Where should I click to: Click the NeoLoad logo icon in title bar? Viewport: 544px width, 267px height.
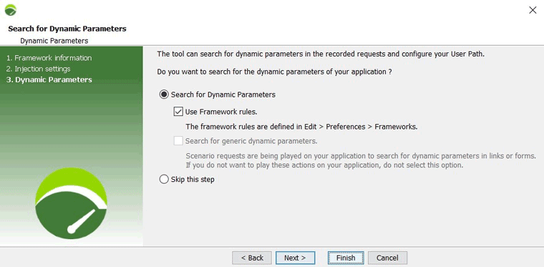tap(11, 10)
